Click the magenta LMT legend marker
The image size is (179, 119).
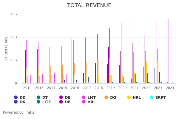(84, 97)
